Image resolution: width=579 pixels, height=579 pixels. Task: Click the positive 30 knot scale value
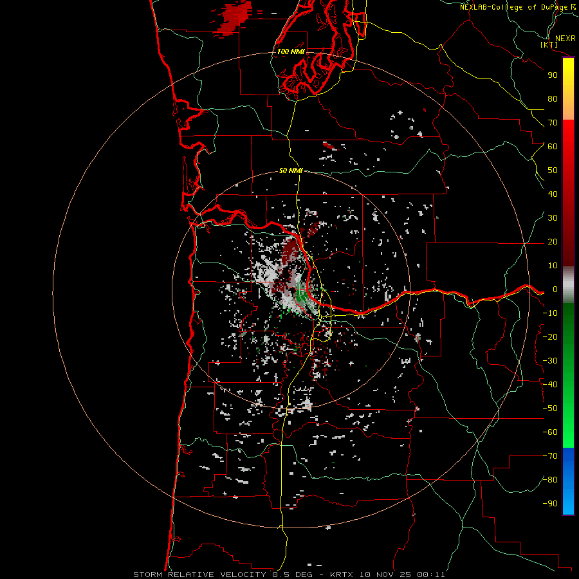(553, 218)
